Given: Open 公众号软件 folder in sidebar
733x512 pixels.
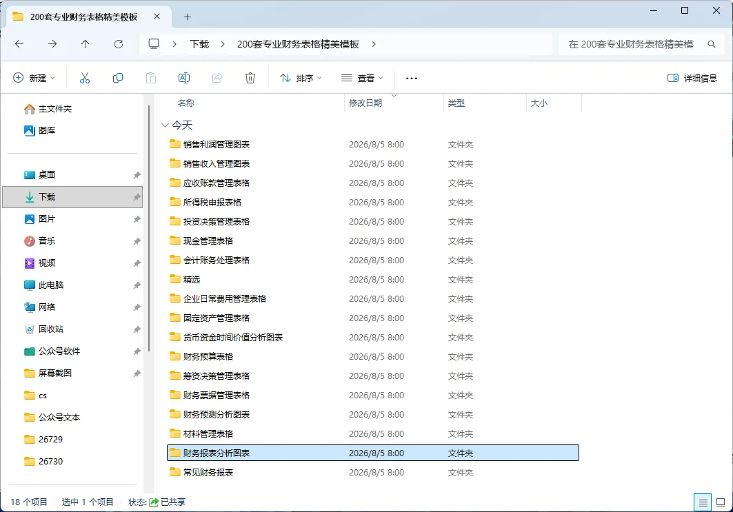Looking at the screenshot, I should coord(72,351).
